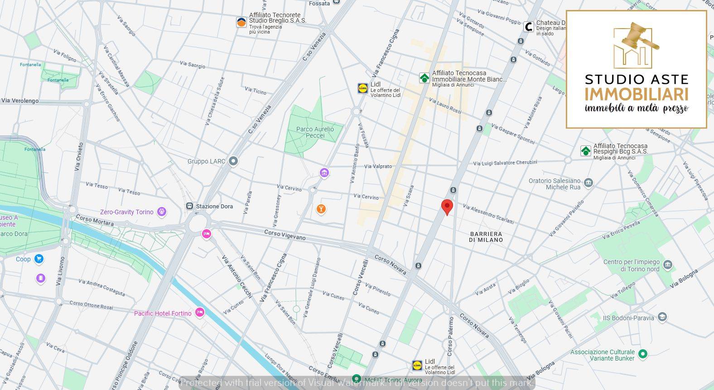
Task: Click the Corso Vigevano street label
Action: pos(285,235)
